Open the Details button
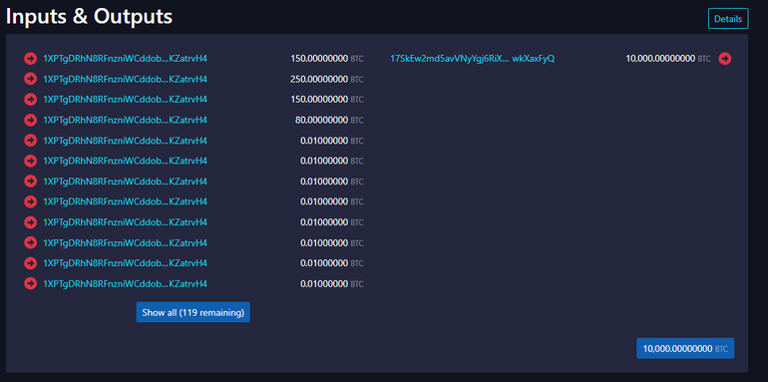Screen dimensions: 768x382 728,19
